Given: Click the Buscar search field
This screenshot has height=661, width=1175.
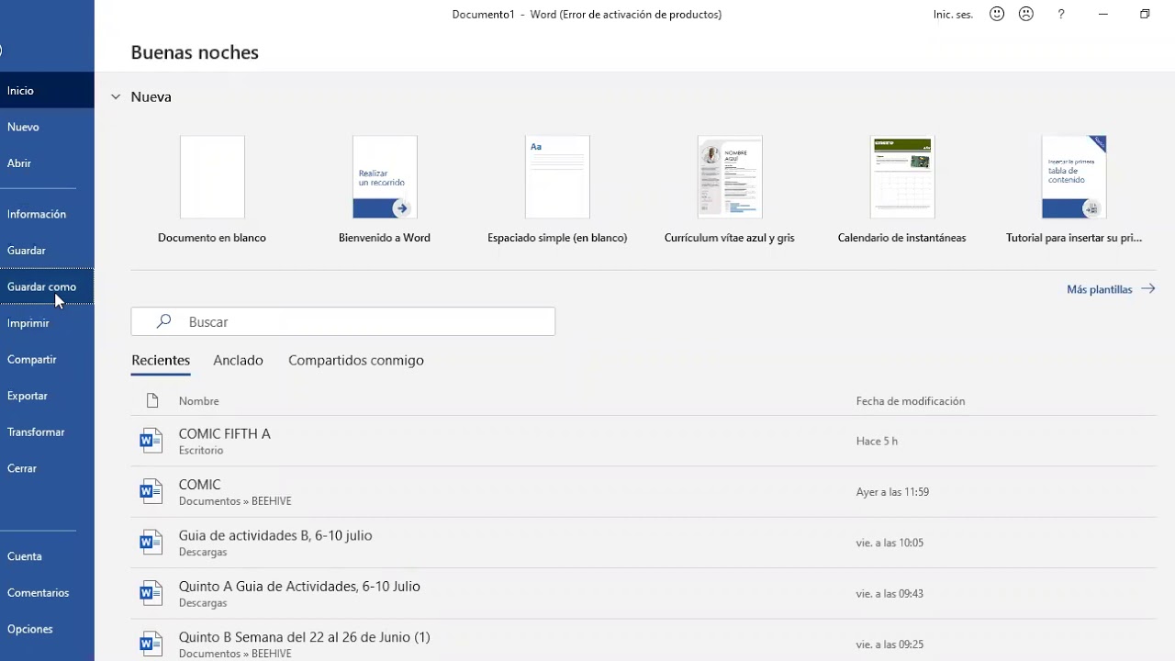Looking at the screenshot, I should click(343, 321).
